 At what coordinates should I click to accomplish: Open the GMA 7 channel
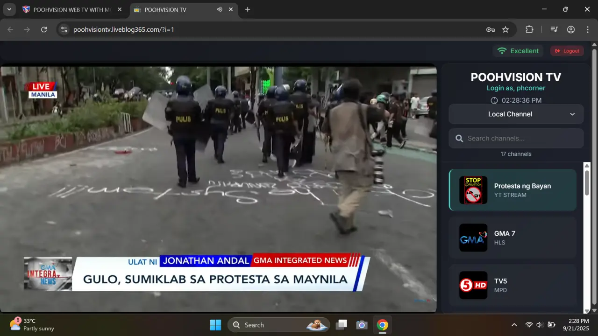pos(513,238)
